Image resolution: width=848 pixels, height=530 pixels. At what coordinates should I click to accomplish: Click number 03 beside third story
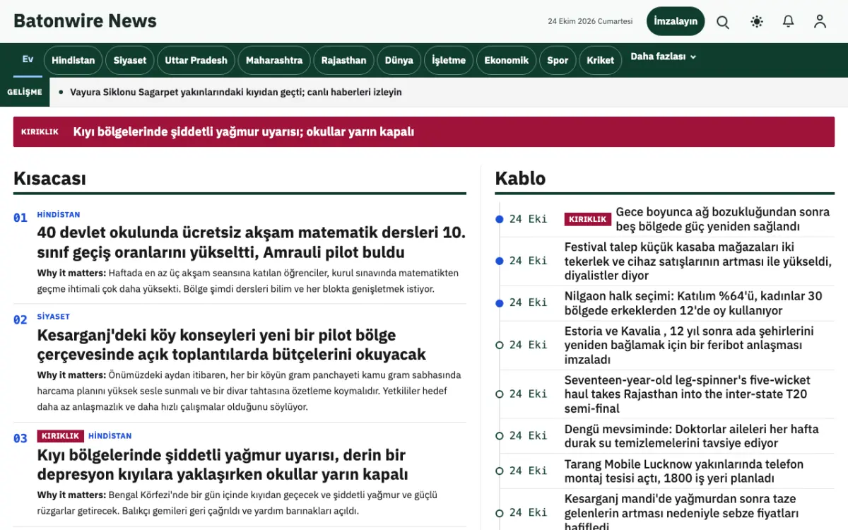click(x=20, y=439)
